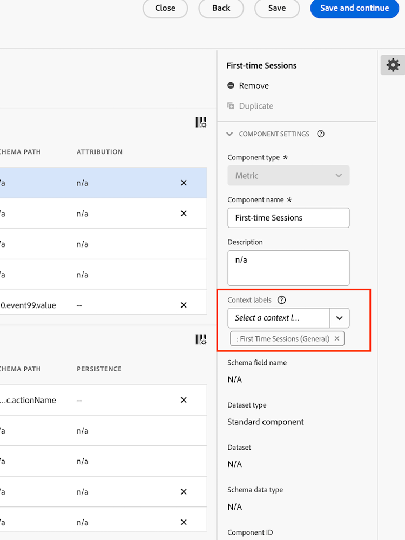Delete the event99.value row

(x=184, y=305)
